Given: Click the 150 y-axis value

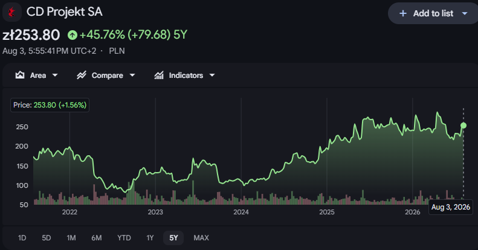Looking at the screenshot, I should [x=22, y=166].
